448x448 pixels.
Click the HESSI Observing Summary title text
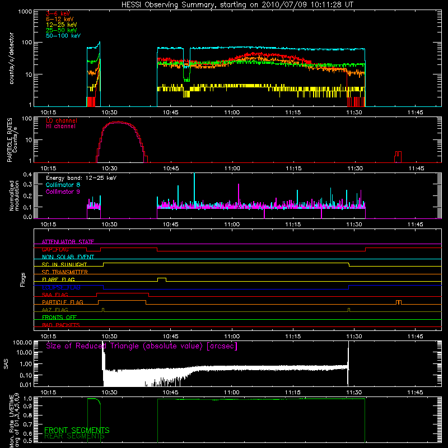tap(237, 5)
